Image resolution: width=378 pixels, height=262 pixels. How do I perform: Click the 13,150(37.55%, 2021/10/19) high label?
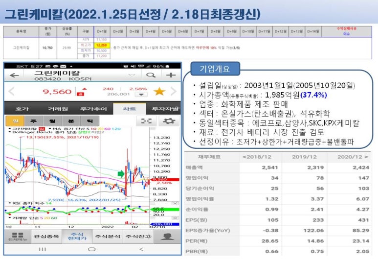62,137
